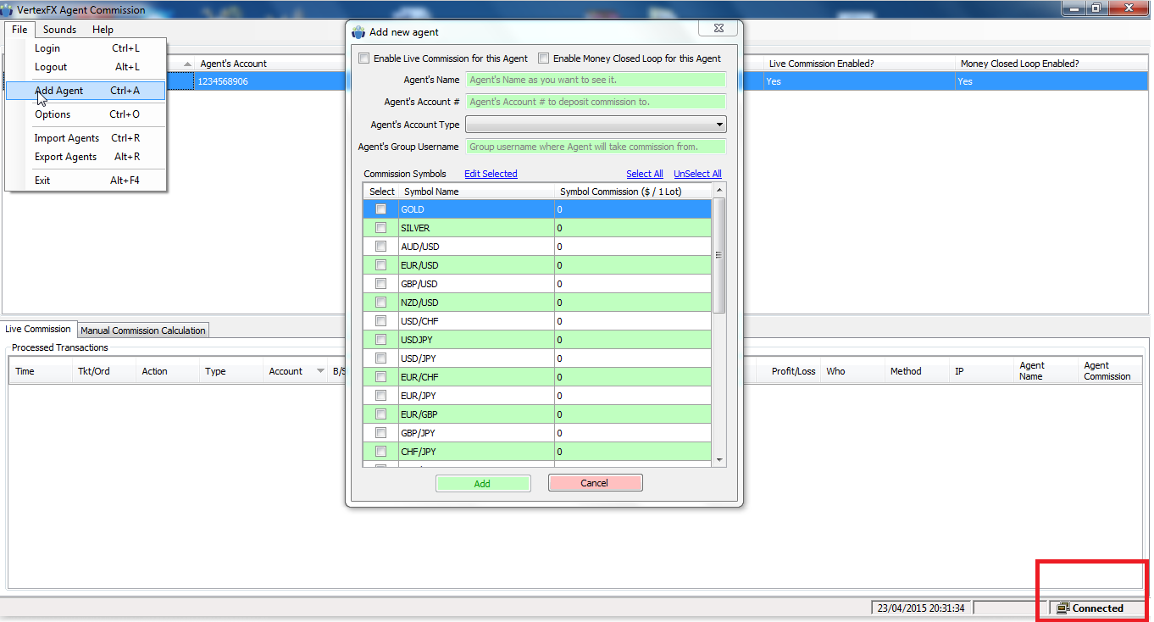This screenshot has width=1154, height=622.
Task: Tick the EUR/USD symbol checkbox
Action: click(381, 265)
